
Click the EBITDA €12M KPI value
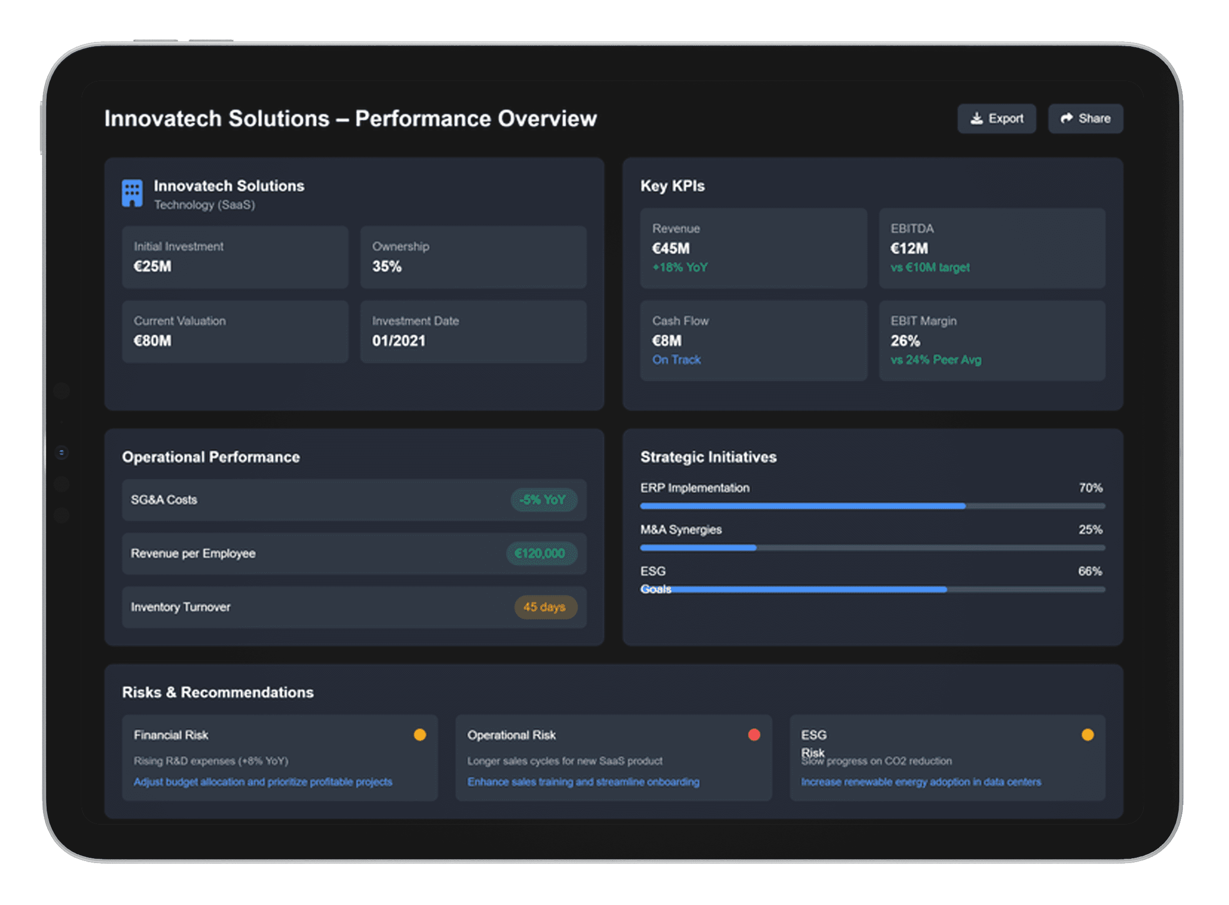coord(909,249)
